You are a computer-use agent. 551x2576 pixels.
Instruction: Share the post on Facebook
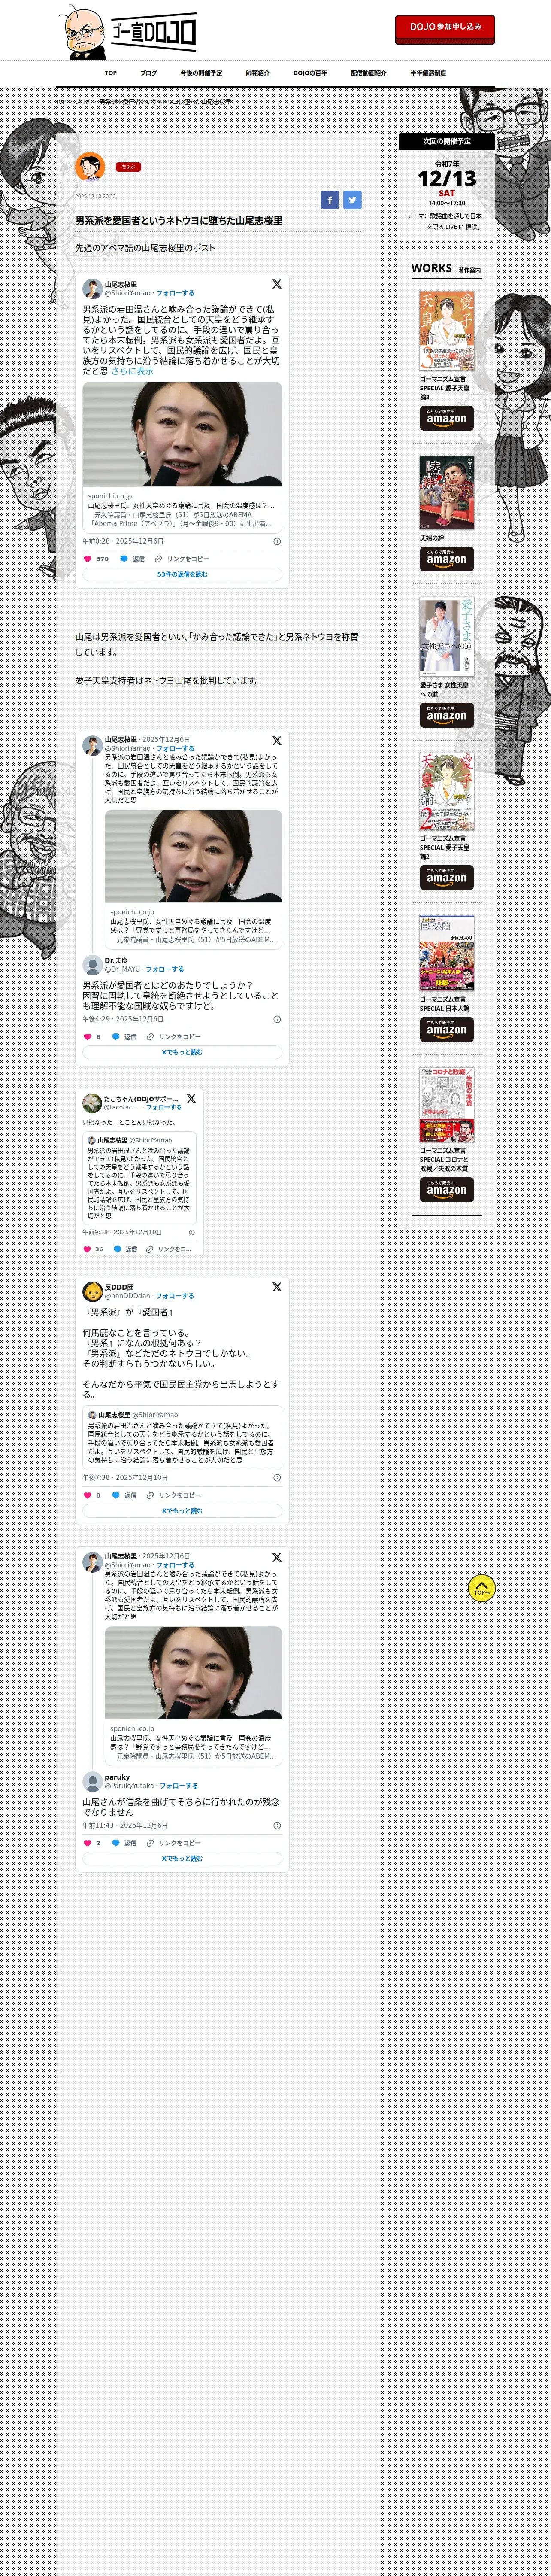coord(329,200)
